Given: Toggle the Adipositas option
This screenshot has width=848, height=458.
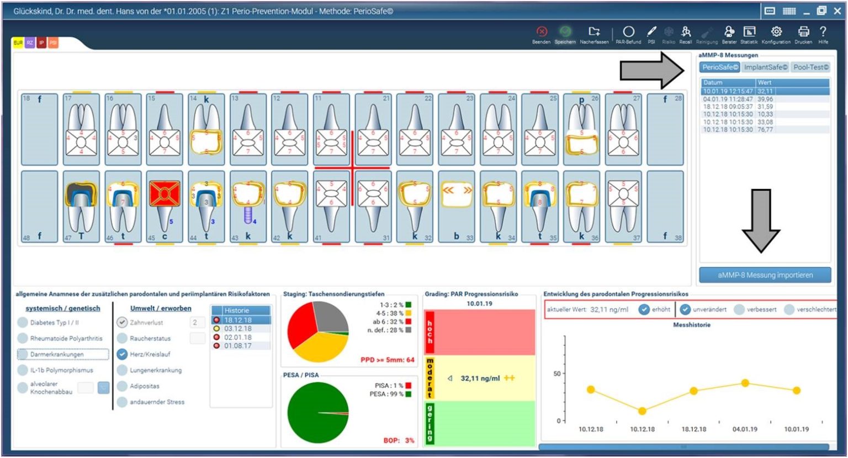Looking at the screenshot, I should tap(122, 386).
